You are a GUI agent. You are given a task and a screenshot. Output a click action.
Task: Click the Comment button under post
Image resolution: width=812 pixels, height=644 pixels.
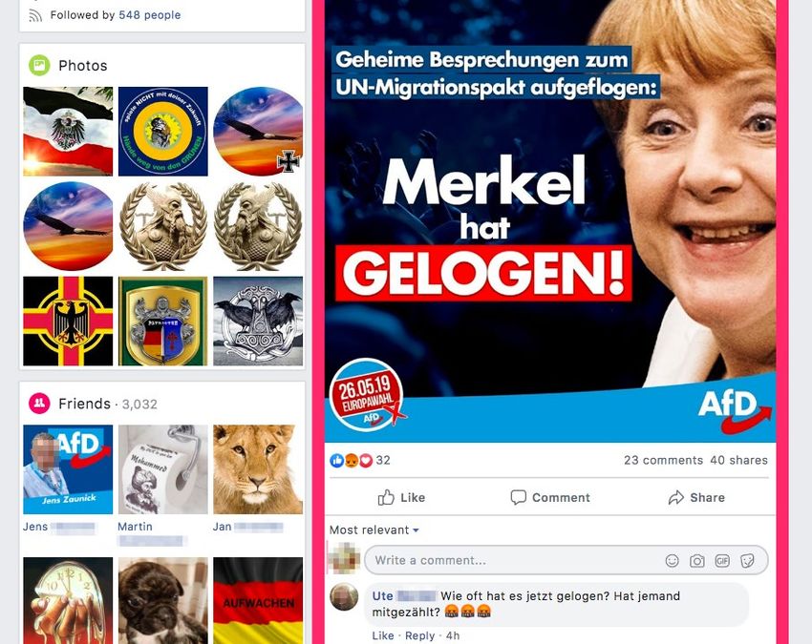click(x=550, y=498)
